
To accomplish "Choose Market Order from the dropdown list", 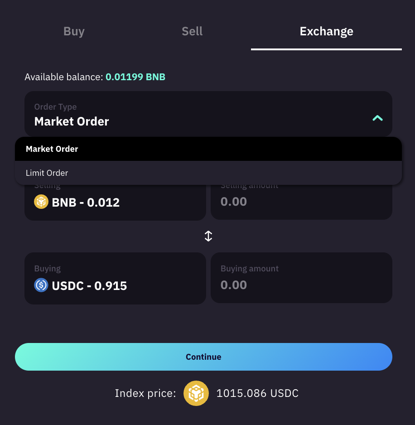I will (52, 149).
